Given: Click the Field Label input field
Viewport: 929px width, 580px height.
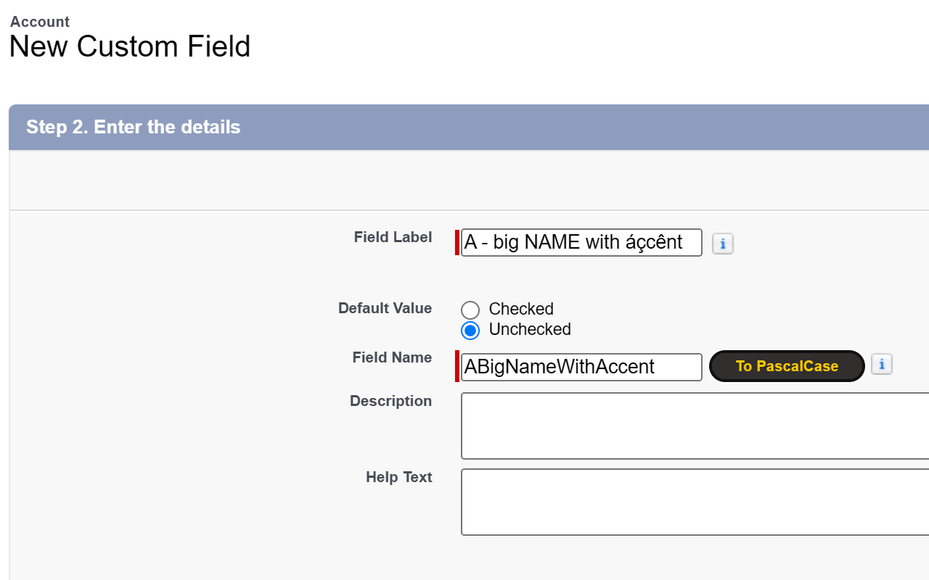Looking at the screenshot, I should [x=581, y=242].
